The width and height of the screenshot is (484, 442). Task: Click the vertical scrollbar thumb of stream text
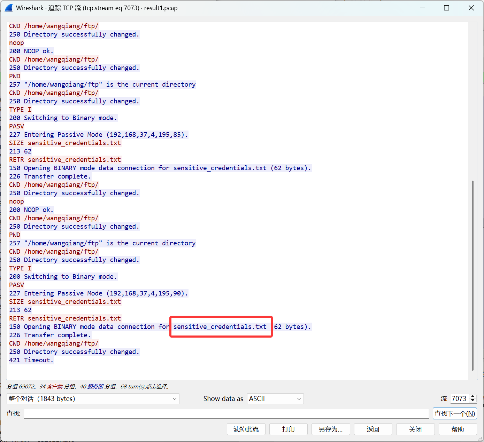(473, 275)
